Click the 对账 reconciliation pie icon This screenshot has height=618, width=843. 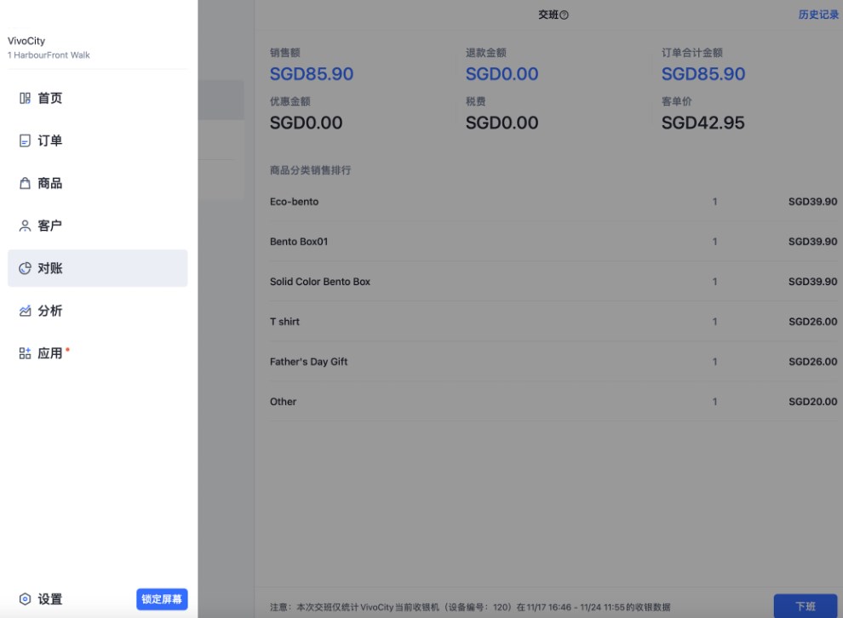click(25, 269)
